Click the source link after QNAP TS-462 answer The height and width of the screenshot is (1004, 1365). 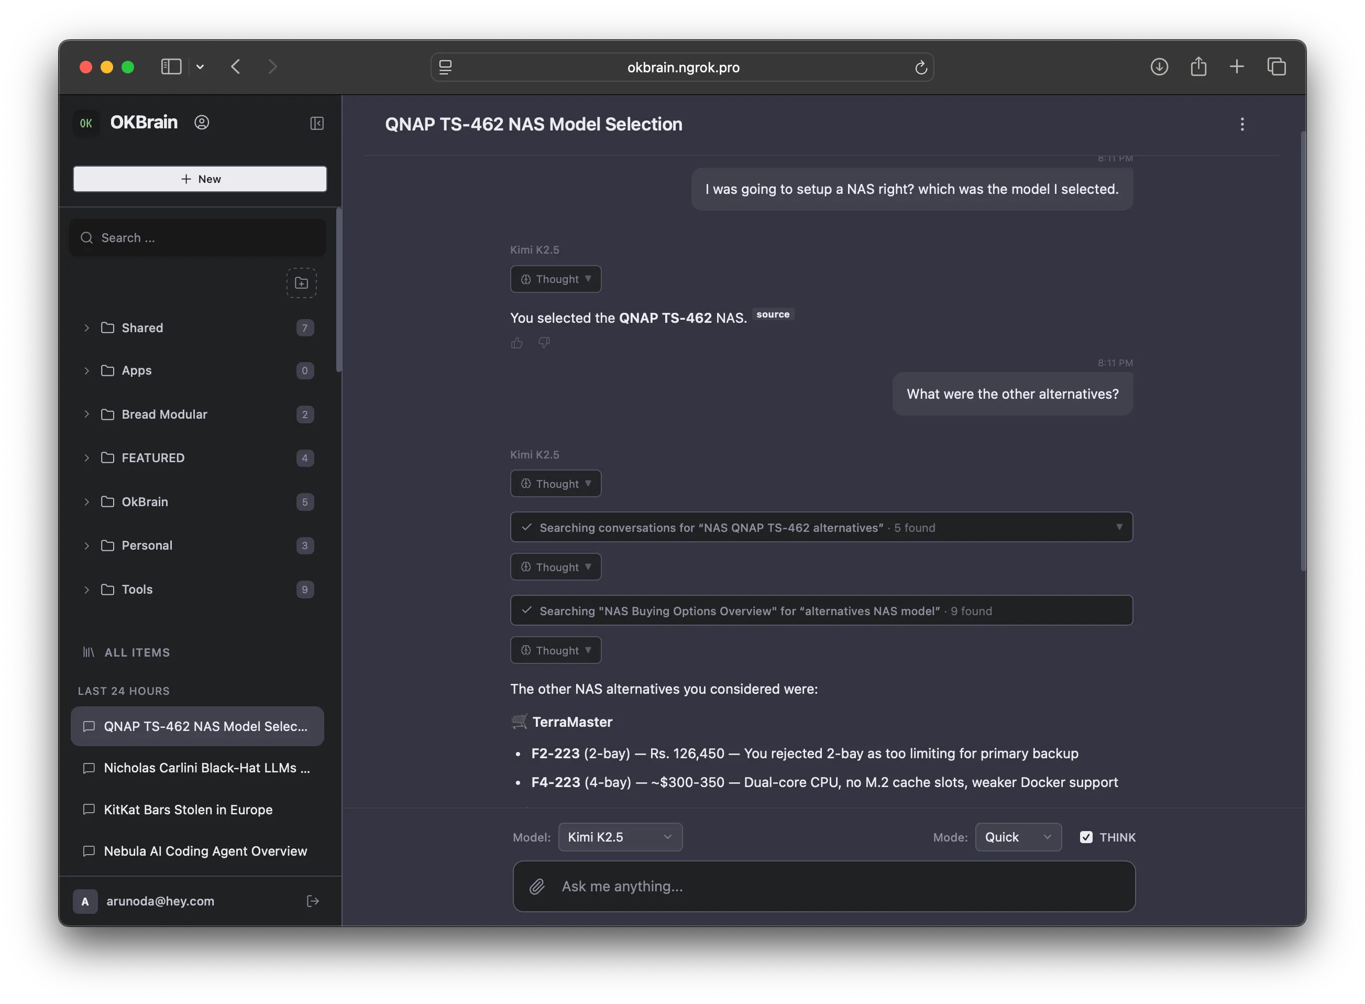point(773,314)
